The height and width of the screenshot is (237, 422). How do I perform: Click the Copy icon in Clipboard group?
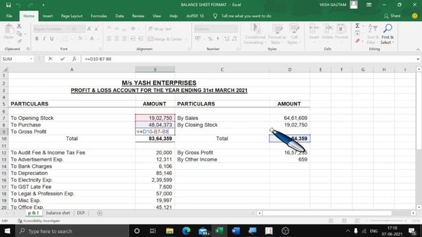pos(19,34)
